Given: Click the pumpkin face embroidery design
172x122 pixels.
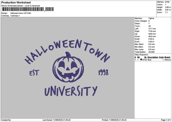Looking at the screenshot, I should (x=68, y=67).
